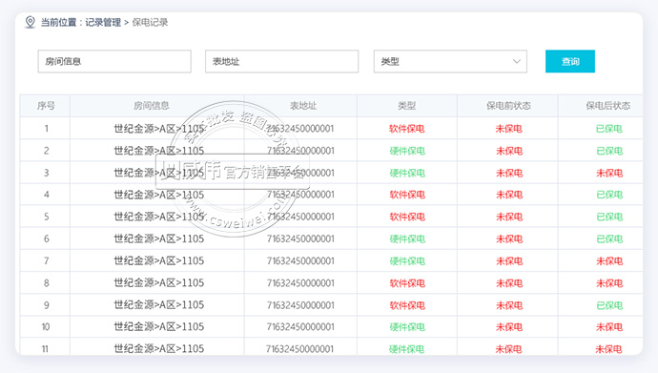Image resolution: width=658 pixels, height=373 pixels.
Task: Click the 查询 search button
Action: 570,61
